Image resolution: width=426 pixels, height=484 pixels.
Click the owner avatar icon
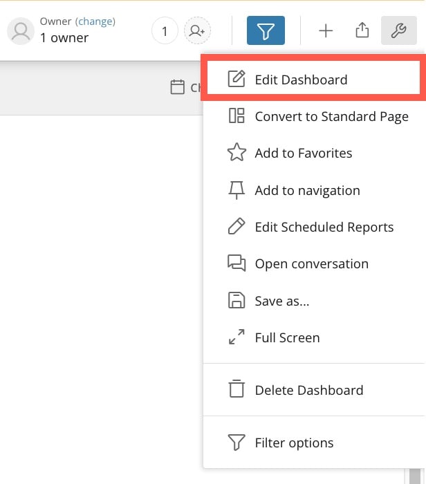[x=21, y=31]
